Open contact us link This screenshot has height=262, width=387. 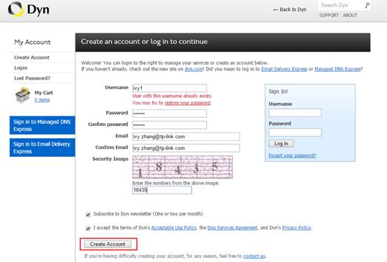tap(254, 256)
